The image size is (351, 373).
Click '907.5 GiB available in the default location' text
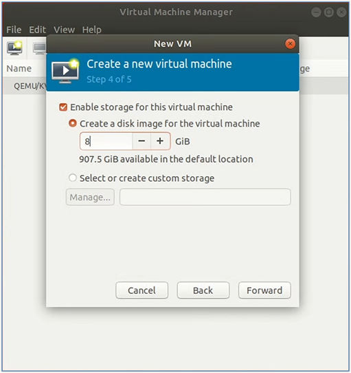pos(166,159)
